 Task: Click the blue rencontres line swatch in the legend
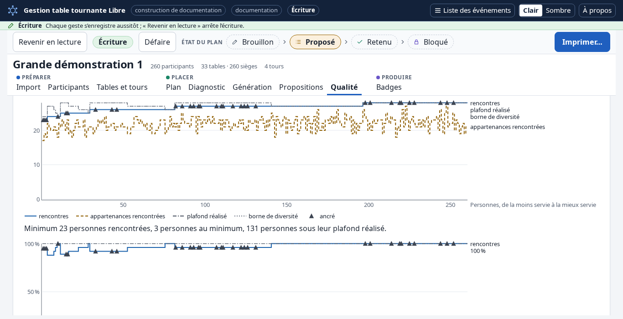point(30,216)
